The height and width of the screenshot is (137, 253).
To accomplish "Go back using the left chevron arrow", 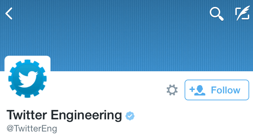I will 9,13.
